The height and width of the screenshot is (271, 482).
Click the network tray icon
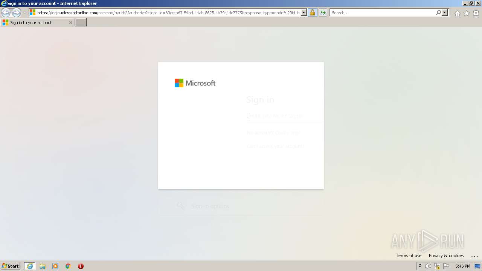coord(437,266)
